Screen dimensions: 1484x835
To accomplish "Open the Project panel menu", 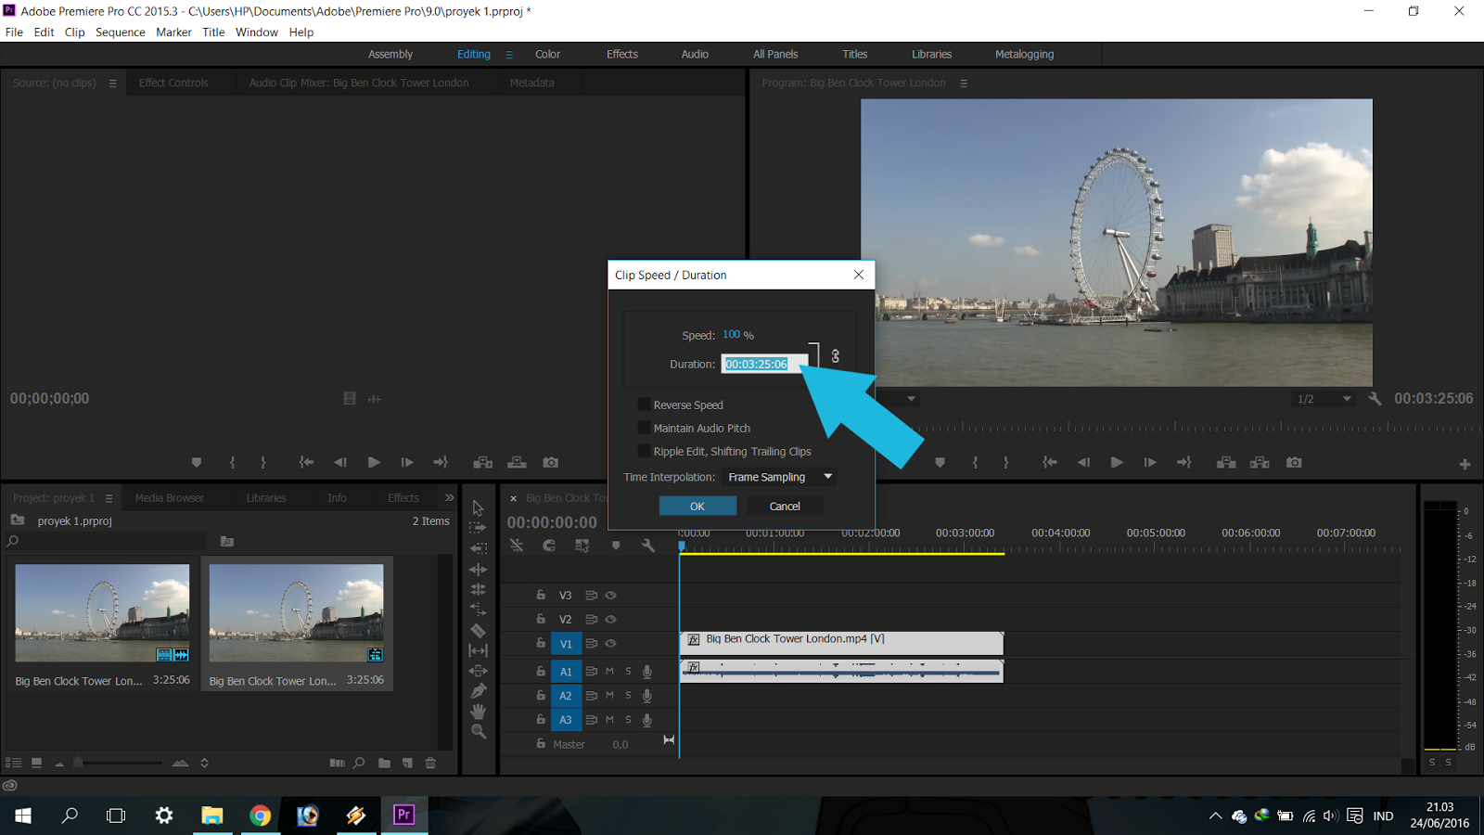I will pos(109,498).
